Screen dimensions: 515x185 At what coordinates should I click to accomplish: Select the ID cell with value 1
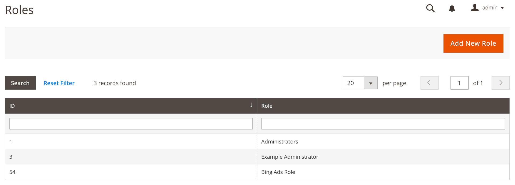(131, 142)
